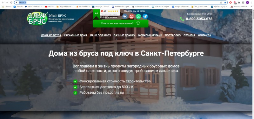Image resolution: width=254 pixels, height=119 pixels.
Task: Click the Работаем без предоплаты text
Action: tap(102, 92)
